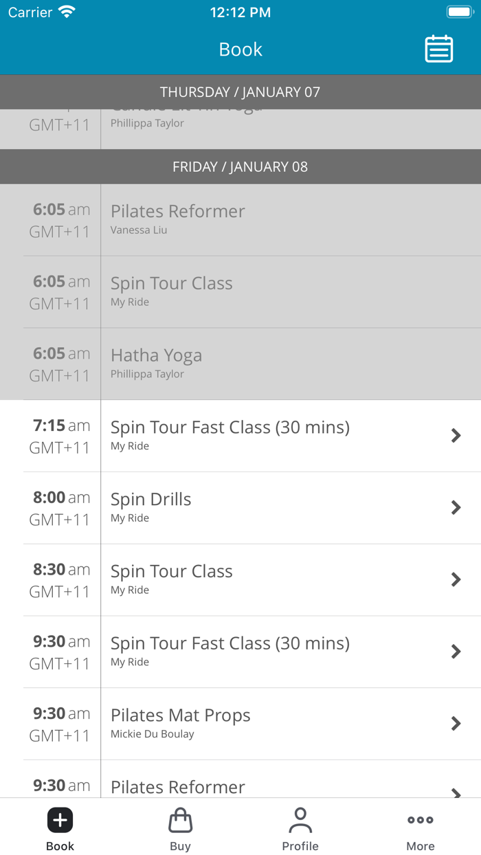Expand details for 8:00 am Spin Drills

456,507
